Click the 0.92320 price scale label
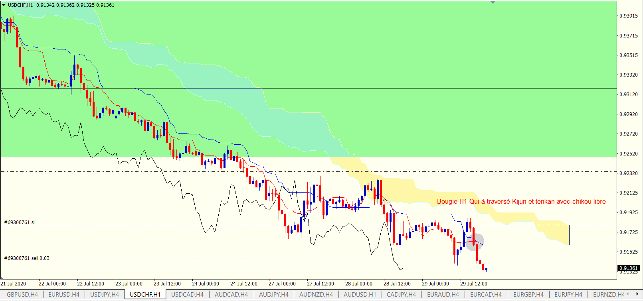This screenshot has width=643, height=301. (x=628, y=173)
